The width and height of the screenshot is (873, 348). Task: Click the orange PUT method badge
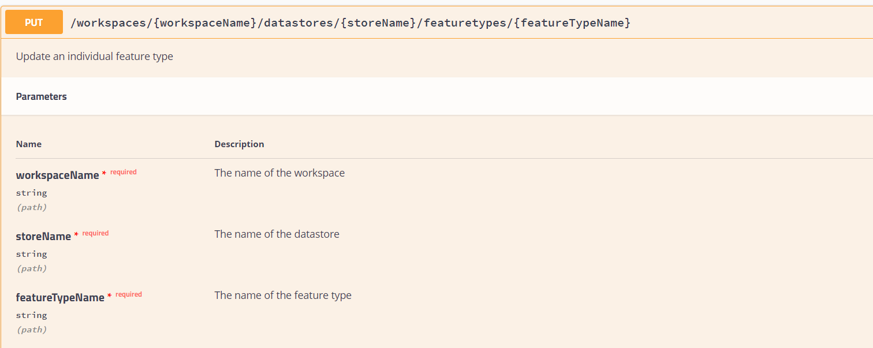34,23
